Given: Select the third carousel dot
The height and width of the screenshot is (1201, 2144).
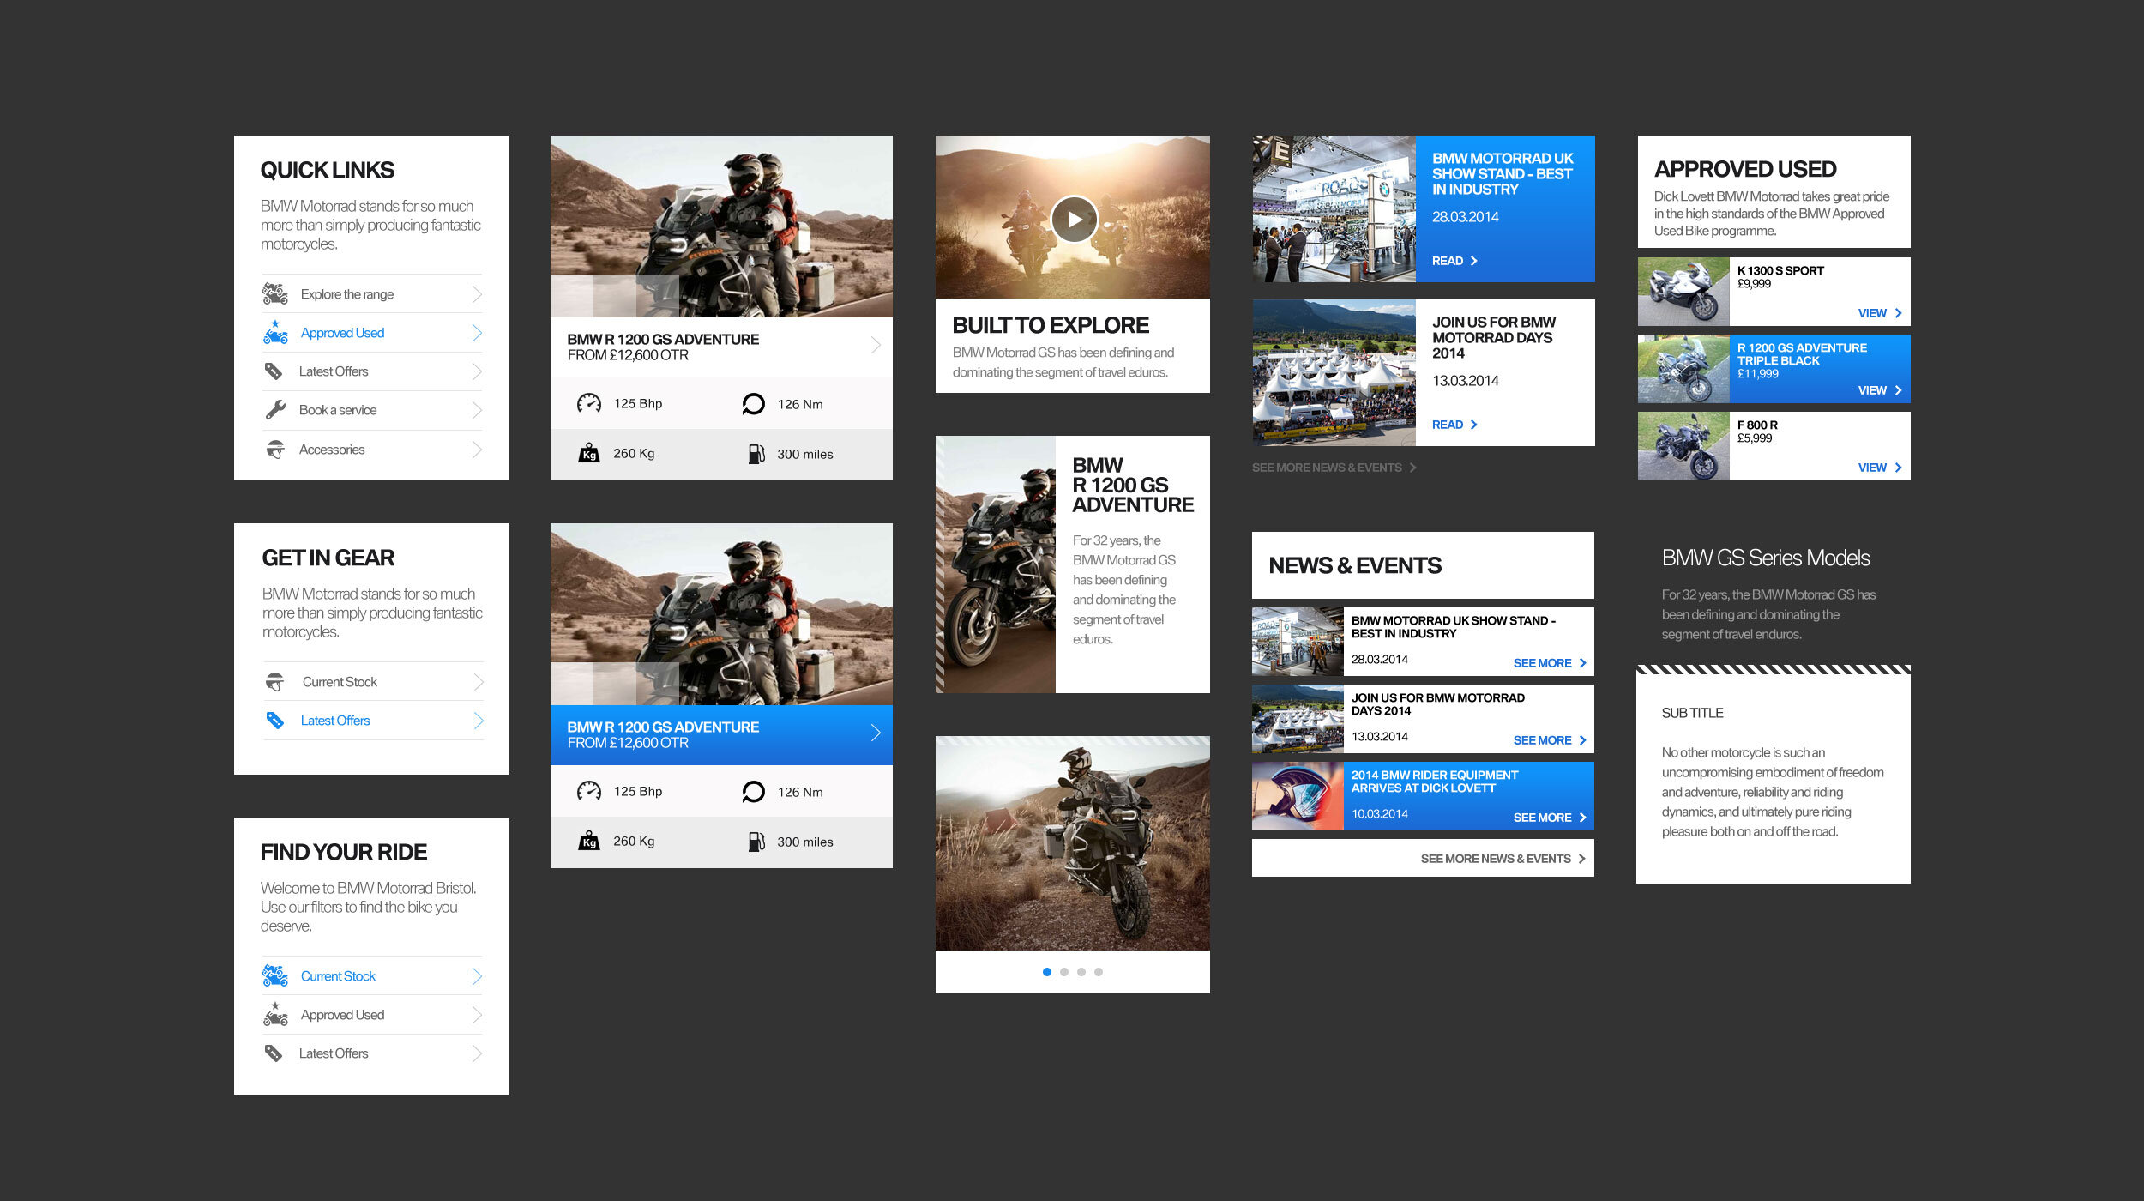Looking at the screenshot, I should (x=1081, y=972).
